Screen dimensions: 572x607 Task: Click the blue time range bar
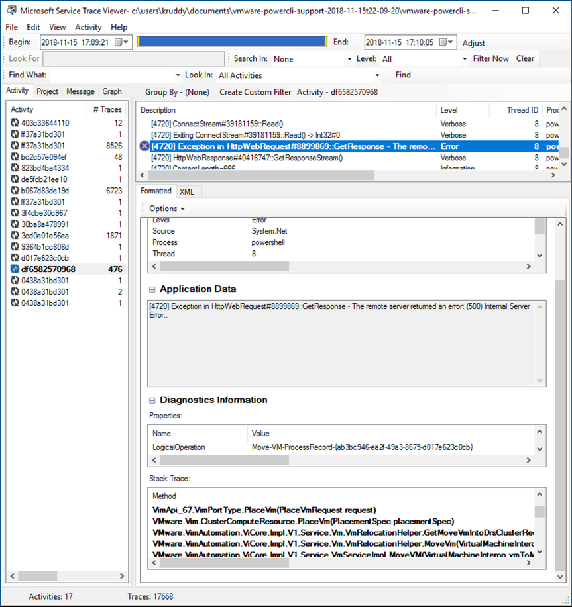click(232, 42)
